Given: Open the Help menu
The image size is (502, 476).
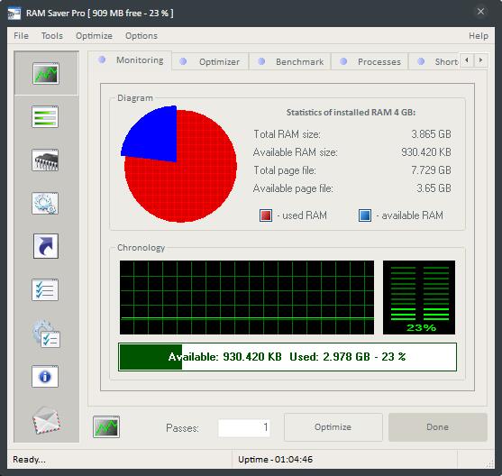Looking at the screenshot, I should tap(479, 35).
